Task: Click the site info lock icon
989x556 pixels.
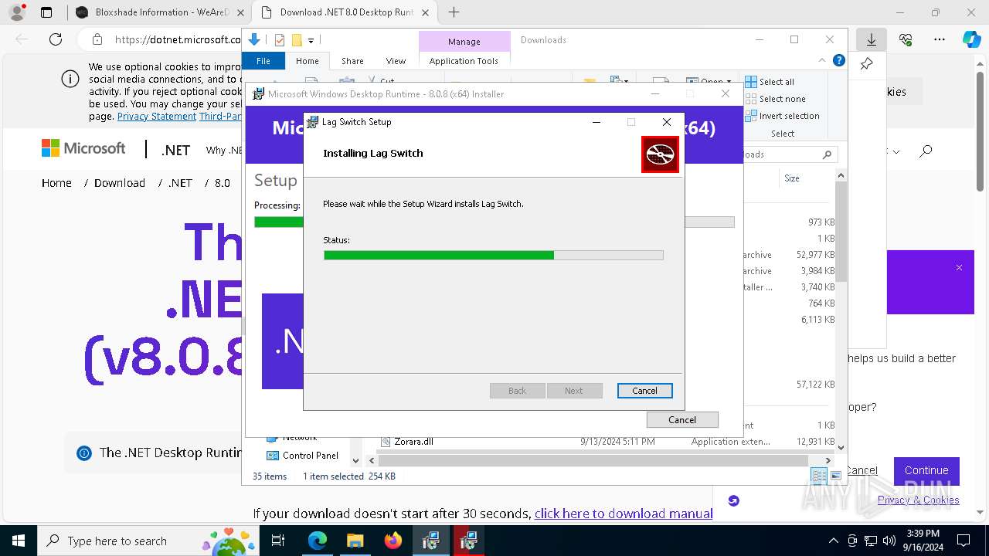Action: [x=97, y=39]
